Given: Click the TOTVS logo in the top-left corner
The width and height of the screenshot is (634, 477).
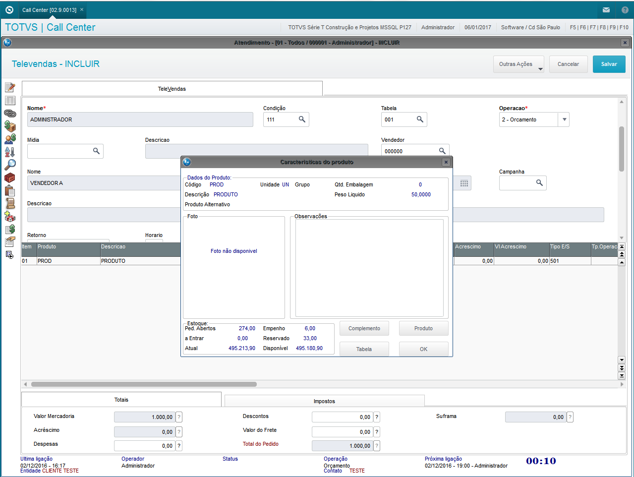Looking at the screenshot, I should point(9,9).
